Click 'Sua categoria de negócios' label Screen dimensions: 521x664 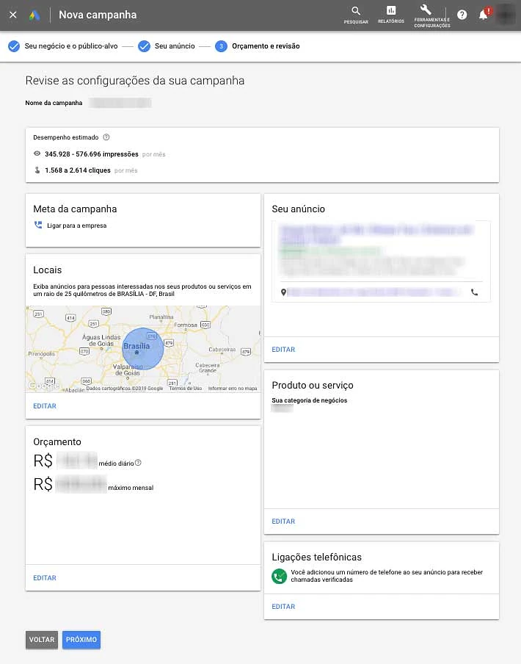click(310, 400)
